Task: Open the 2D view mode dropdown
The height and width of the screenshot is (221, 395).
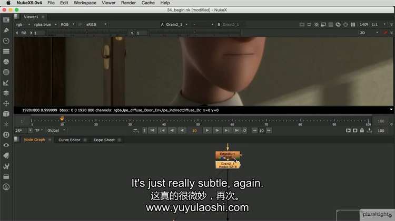Action: pyautogui.click(x=369, y=33)
